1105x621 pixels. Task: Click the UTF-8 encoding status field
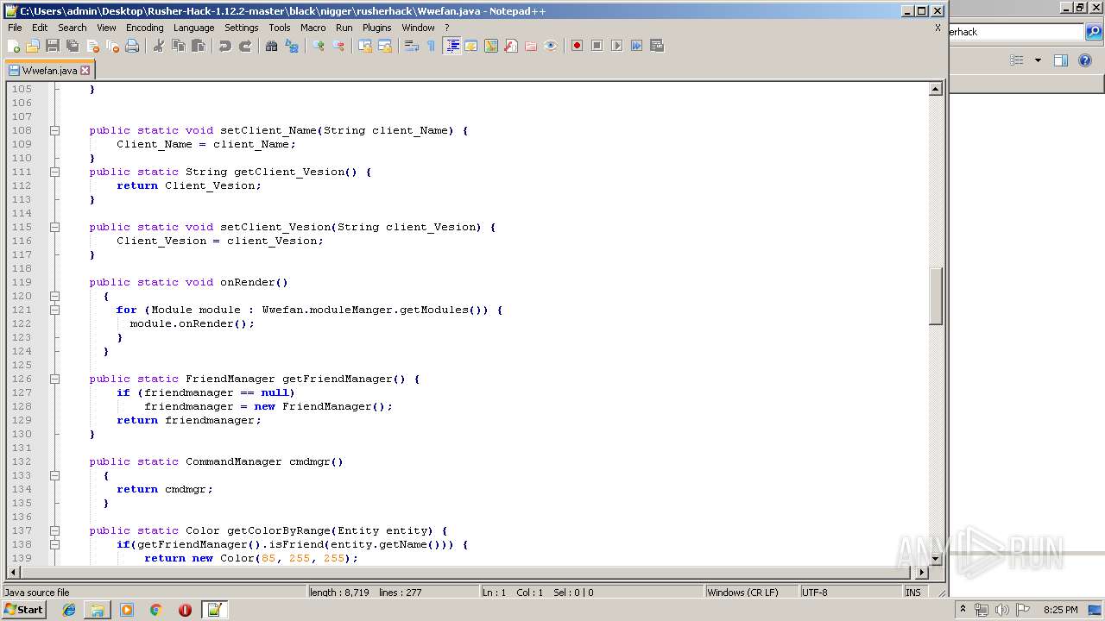pyautogui.click(x=850, y=593)
